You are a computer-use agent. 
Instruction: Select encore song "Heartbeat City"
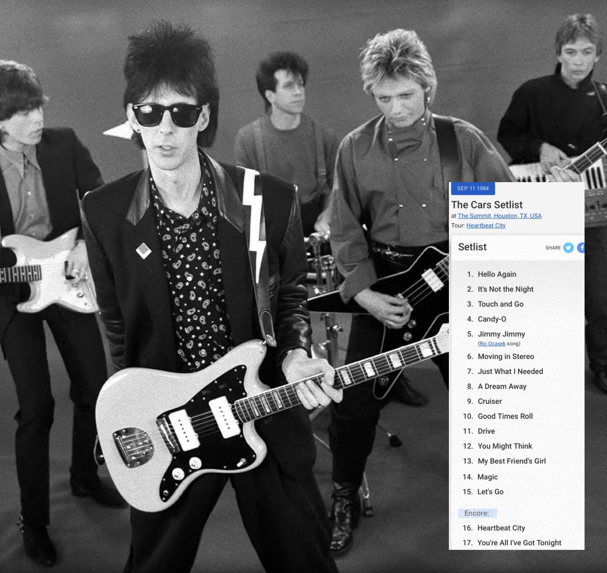501,528
